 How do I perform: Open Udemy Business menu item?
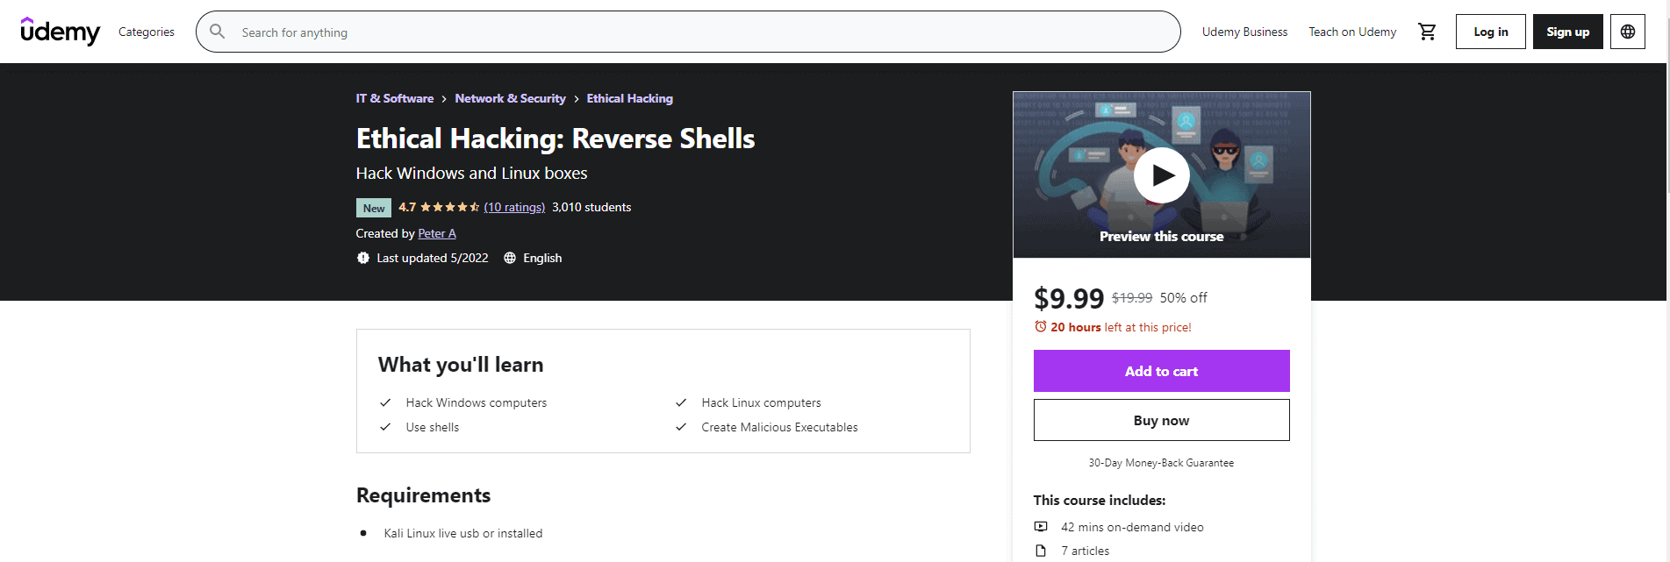(x=1244, y=32)
